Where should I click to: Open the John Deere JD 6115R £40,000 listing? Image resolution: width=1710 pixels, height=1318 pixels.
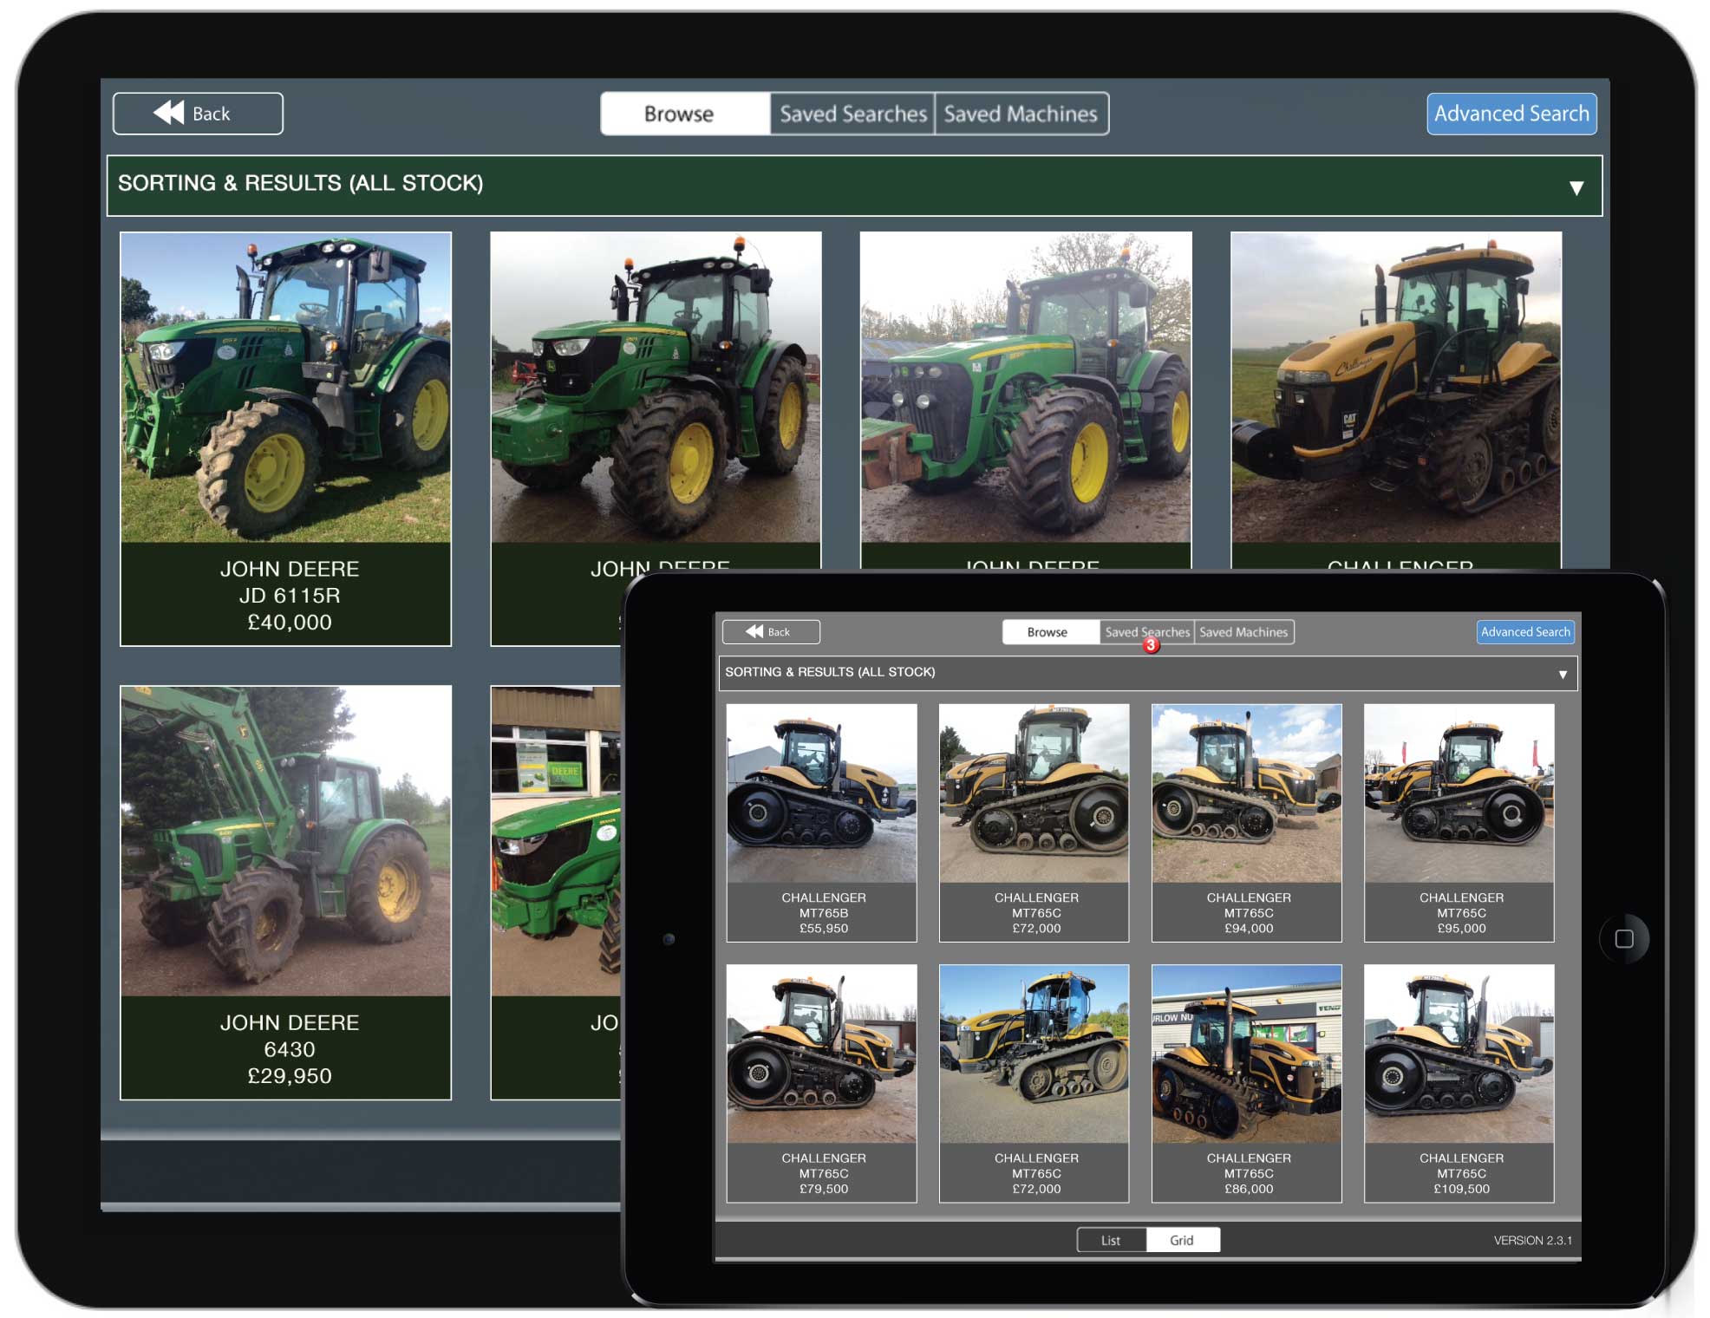pyautogui.click(x=285, y=439)
